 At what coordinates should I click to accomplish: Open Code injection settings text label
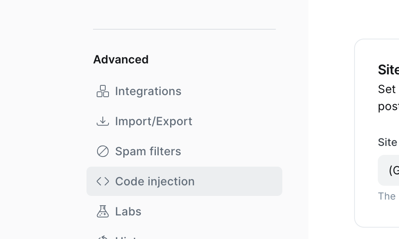point(155,181)
